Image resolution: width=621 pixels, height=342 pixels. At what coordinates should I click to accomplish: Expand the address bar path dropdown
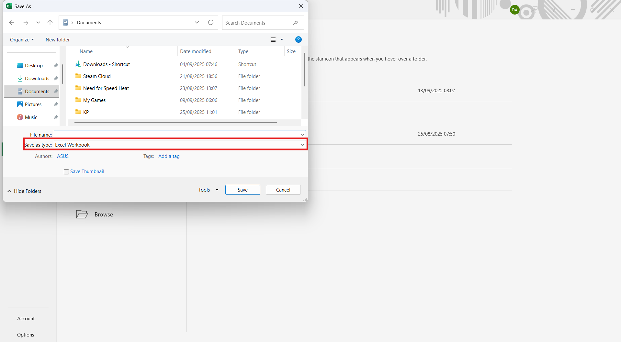point(197,23)
